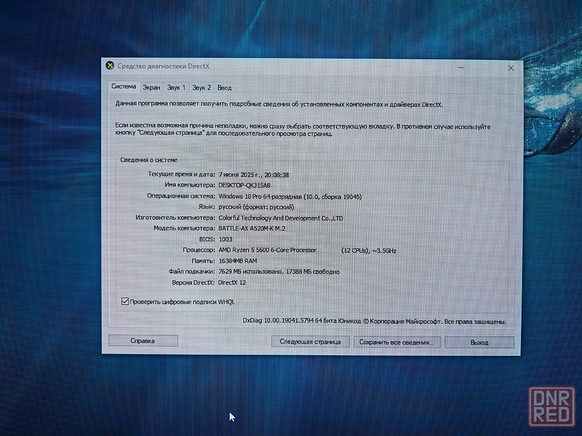
Task: Click the manufacturer Colorful Technology value
Action: (x=281, y=218)
